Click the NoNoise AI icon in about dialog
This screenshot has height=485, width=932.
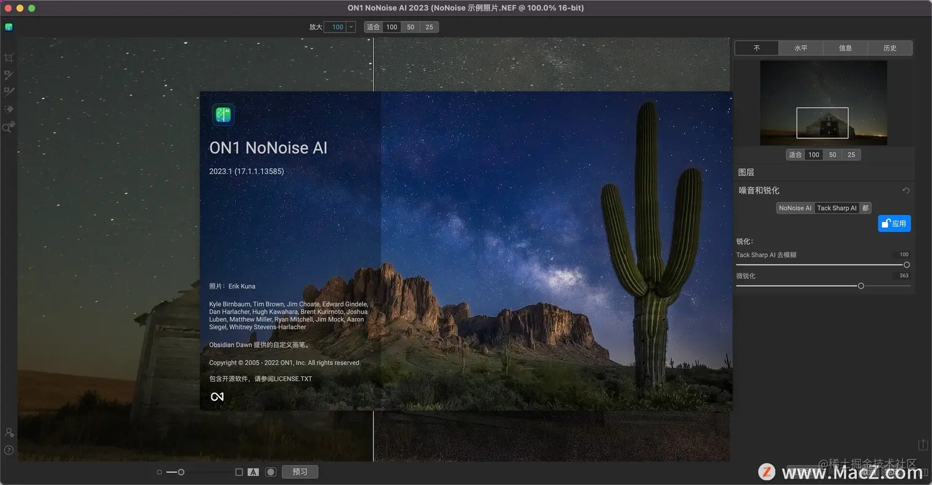(x=223, y=115)
